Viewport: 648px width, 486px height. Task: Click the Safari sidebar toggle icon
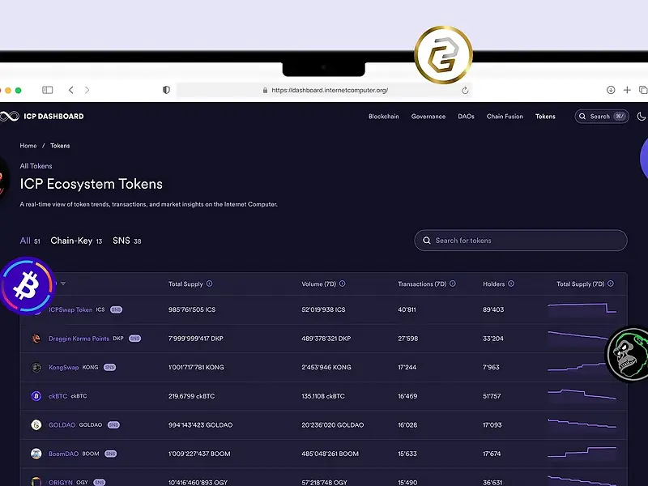(48, 90)
